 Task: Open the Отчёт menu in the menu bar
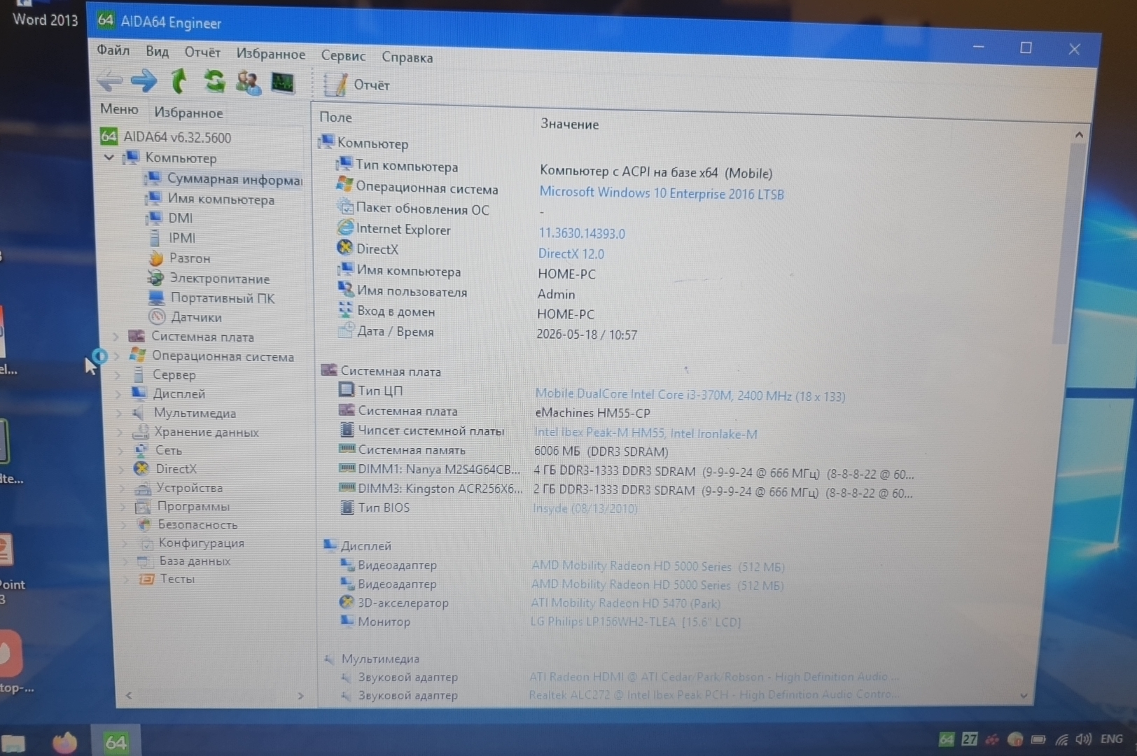(202, 52)
